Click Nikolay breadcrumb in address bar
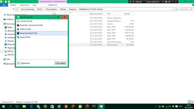This screenshot has height=109, width=194. (63, 9)
